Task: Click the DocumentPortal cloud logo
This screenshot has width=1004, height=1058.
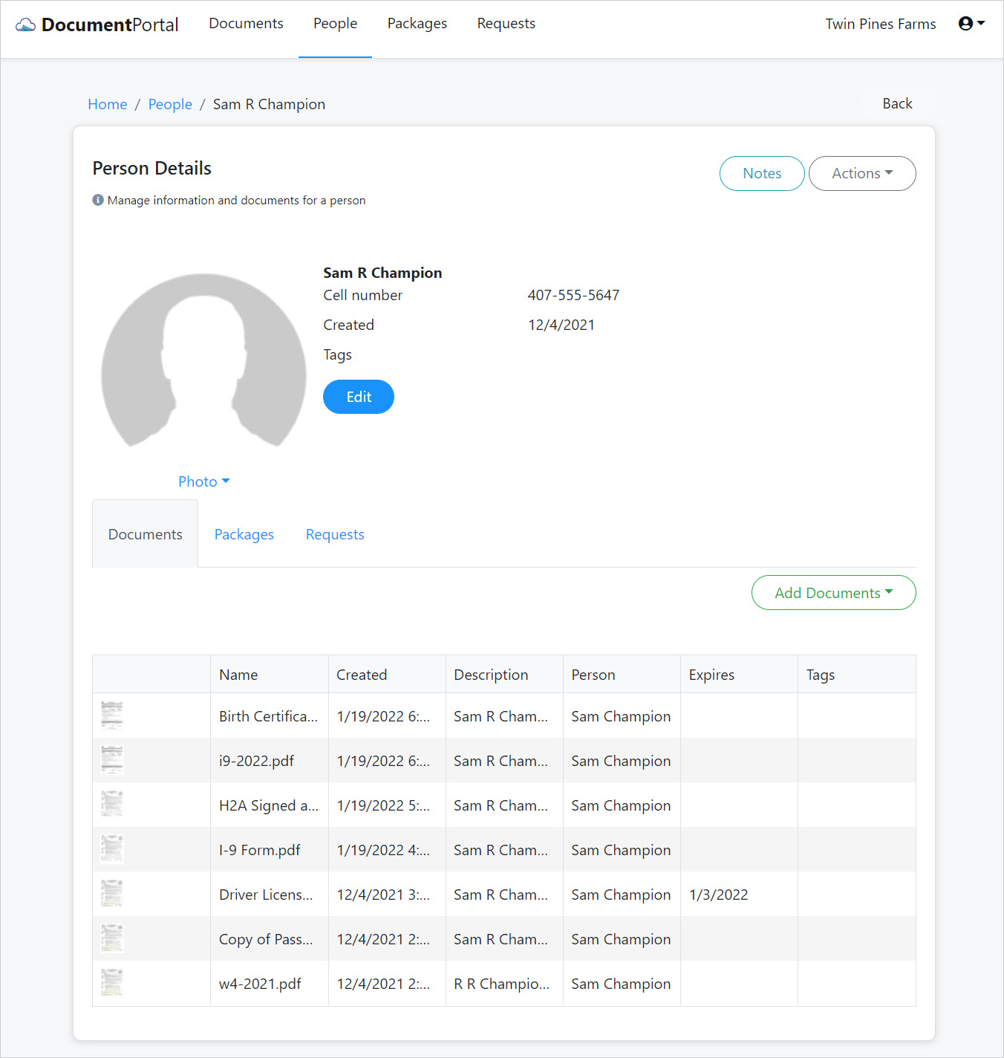Action: tap(25, 24)
